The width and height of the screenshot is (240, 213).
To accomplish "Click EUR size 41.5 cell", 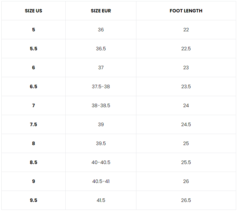I will pos(101,200).
